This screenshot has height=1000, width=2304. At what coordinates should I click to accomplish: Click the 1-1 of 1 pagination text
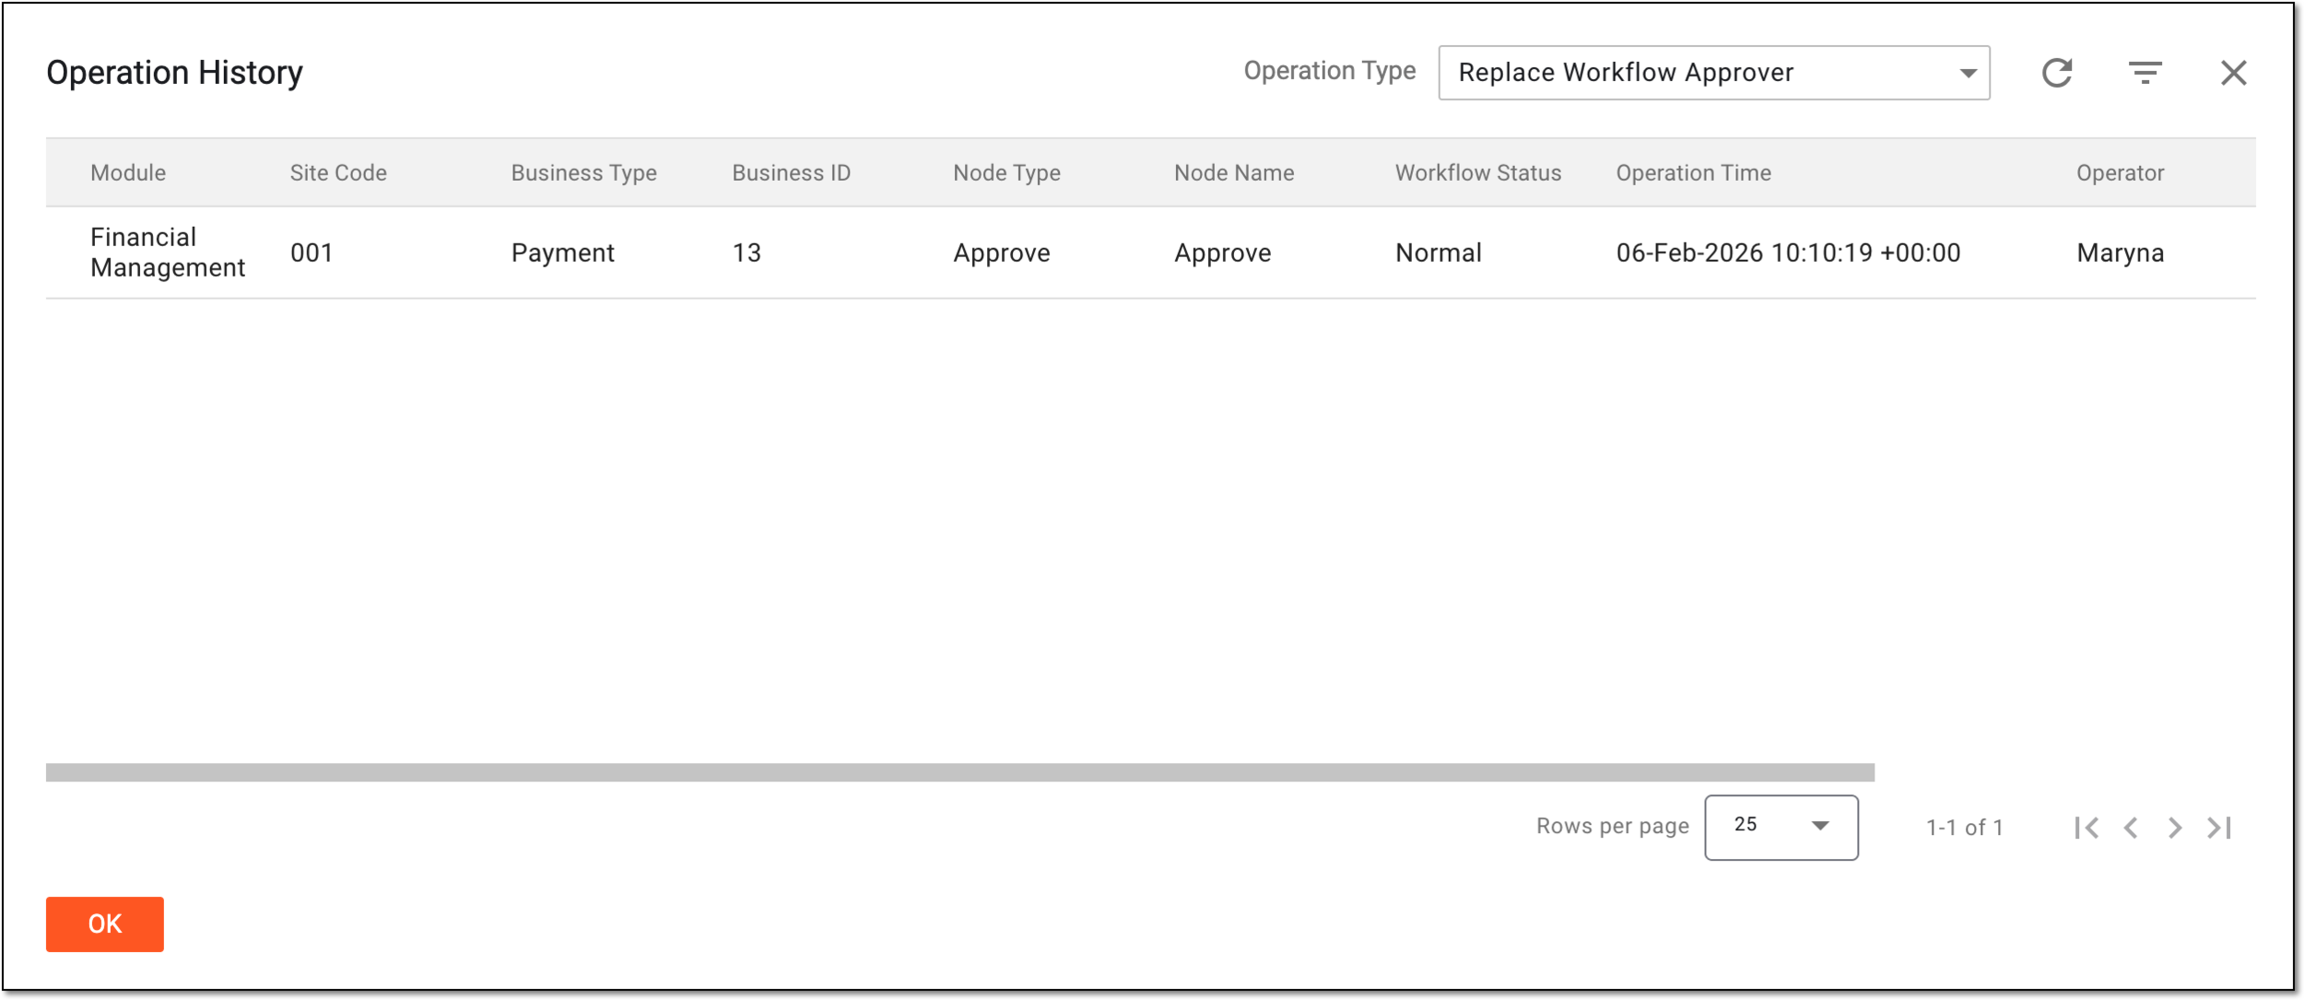pyautogui.click(x=1965, y=828)
